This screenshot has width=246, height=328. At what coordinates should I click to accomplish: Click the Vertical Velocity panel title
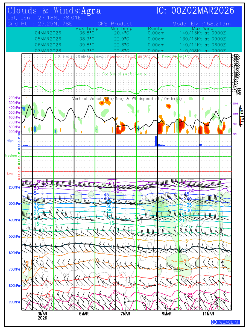(x=127, y=99)
